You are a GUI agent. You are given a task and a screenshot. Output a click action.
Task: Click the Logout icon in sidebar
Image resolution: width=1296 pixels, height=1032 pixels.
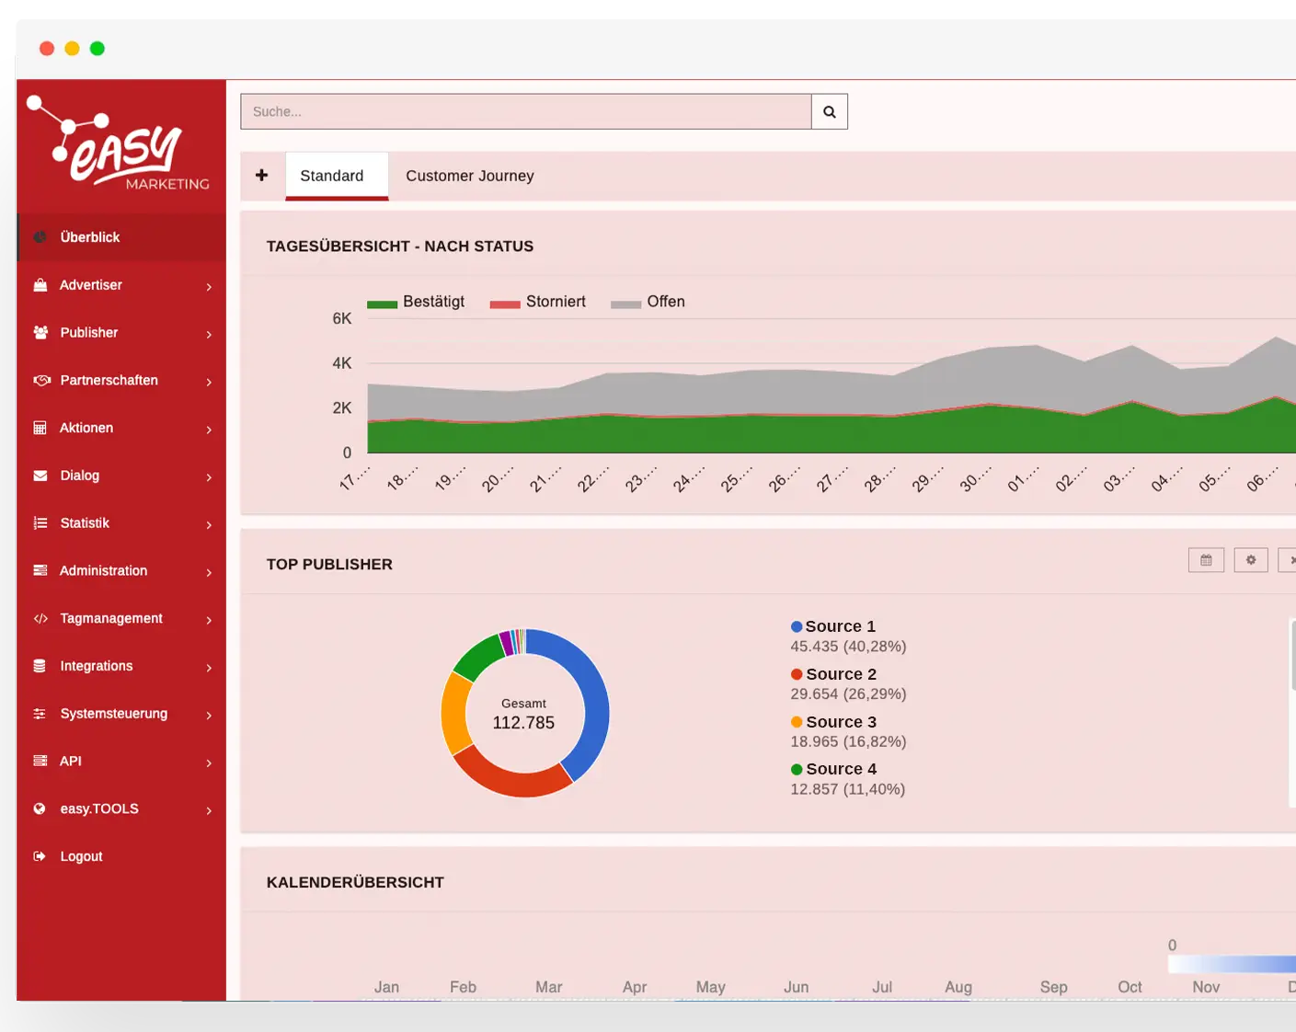pyautogui.click(x=40, y=856)
